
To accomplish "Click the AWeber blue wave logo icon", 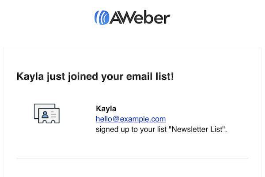I will coord(101,17).
